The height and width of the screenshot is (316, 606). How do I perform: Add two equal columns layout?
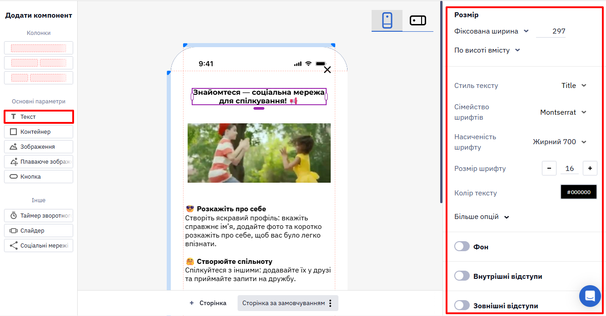[x=39, y=63]
